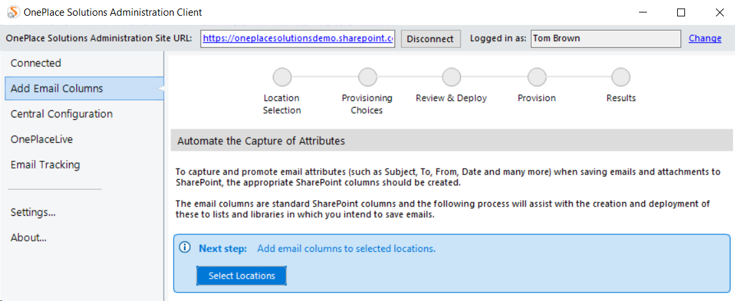Click Add email columns to selected locations text
The width and height of the screenshot is (735, 301).
click(x=346, y=249)
